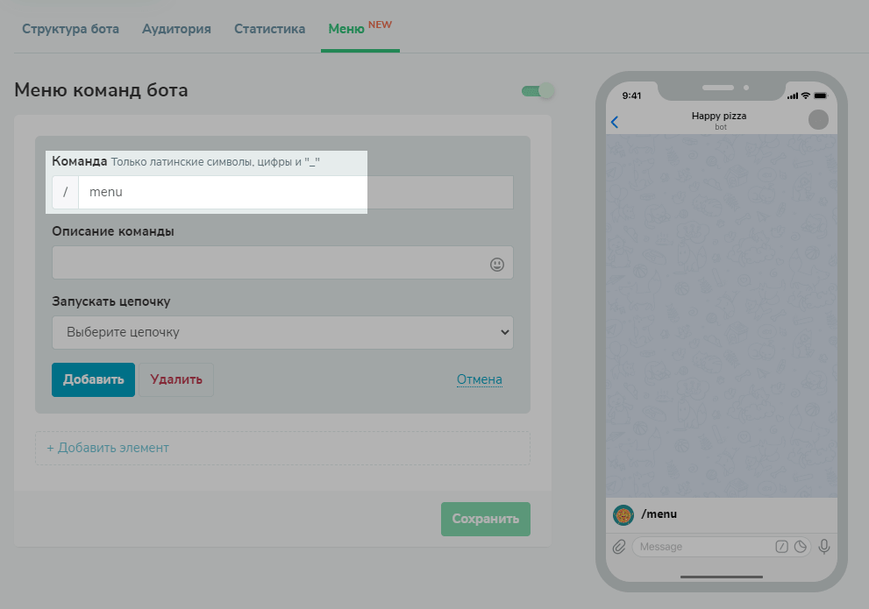Screen dimensions: 869x609
Task: Click the command input field containing menu
Action: pyautogui.click(x=296, y=192)
